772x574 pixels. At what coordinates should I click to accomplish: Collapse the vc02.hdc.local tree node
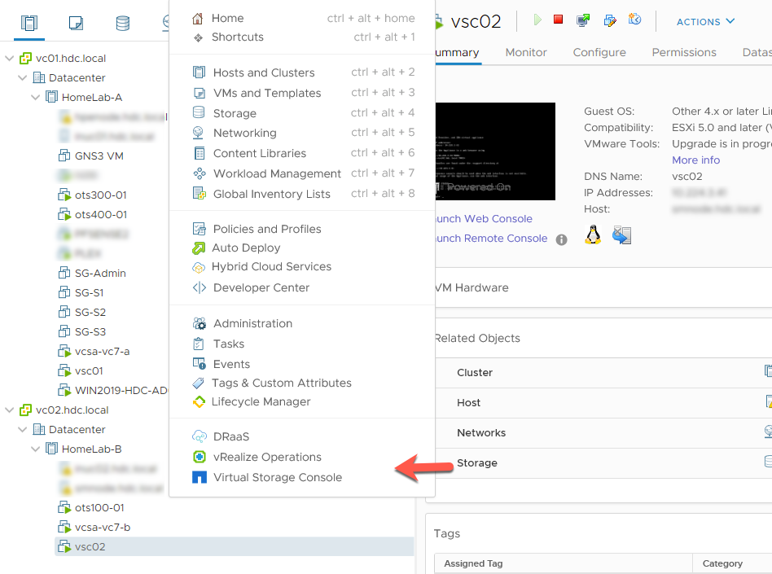pos(10,410)
